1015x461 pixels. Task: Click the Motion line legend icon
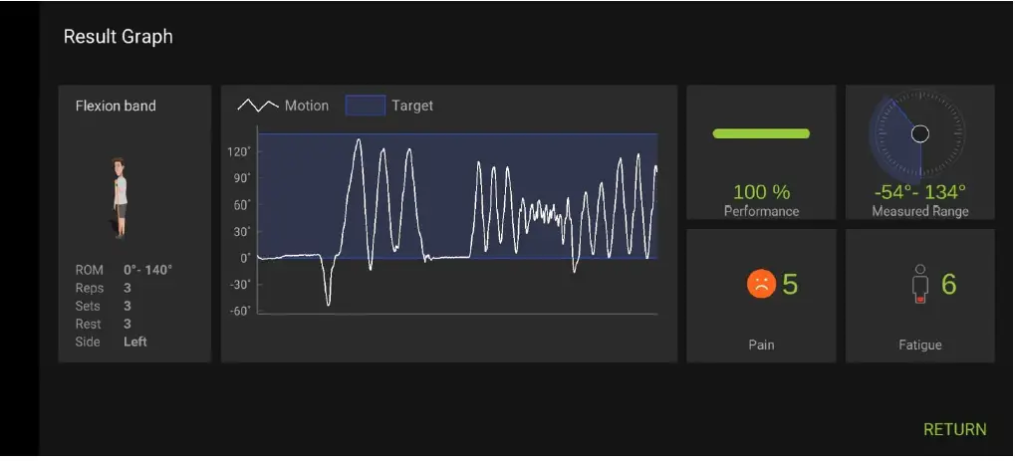point(257,106)
